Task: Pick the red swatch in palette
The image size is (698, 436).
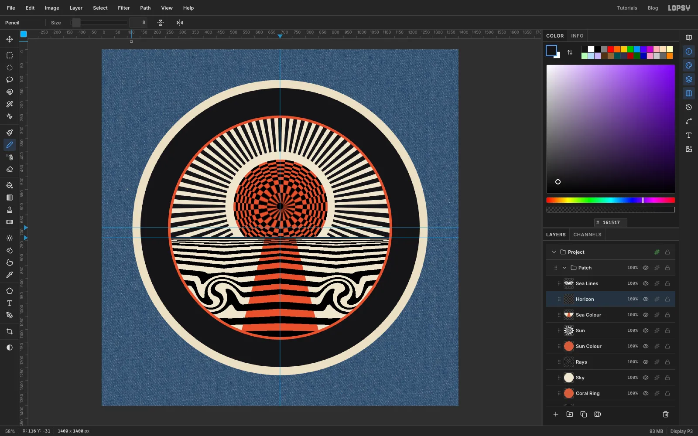Action: (x=611, y=49)
